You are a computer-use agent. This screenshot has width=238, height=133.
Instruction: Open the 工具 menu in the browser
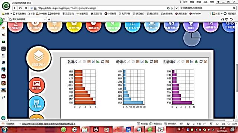tap(205, 2)
